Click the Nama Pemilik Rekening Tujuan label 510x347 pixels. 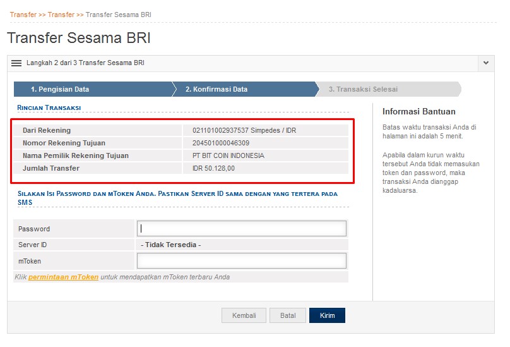click(x=76, y=155)
